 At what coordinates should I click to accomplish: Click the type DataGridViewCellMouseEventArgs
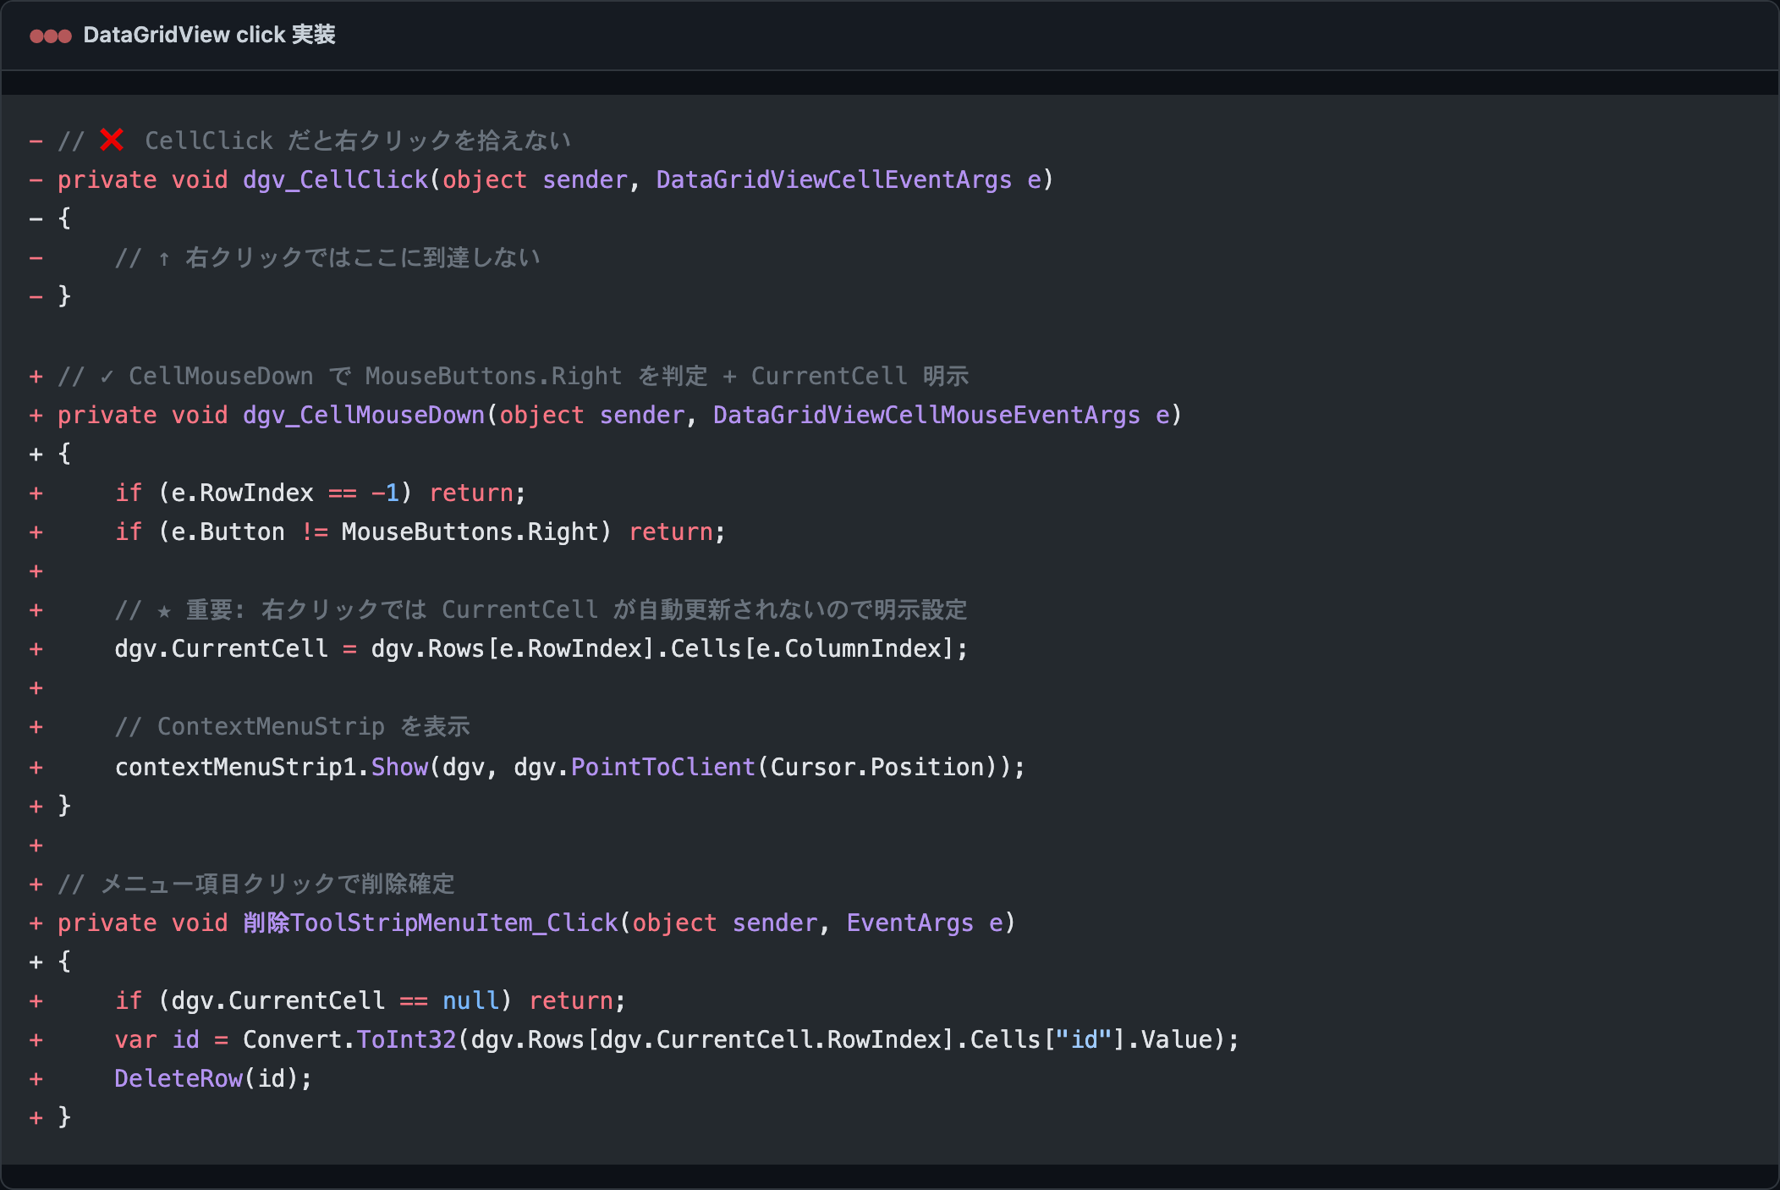[x=926, y=415]
